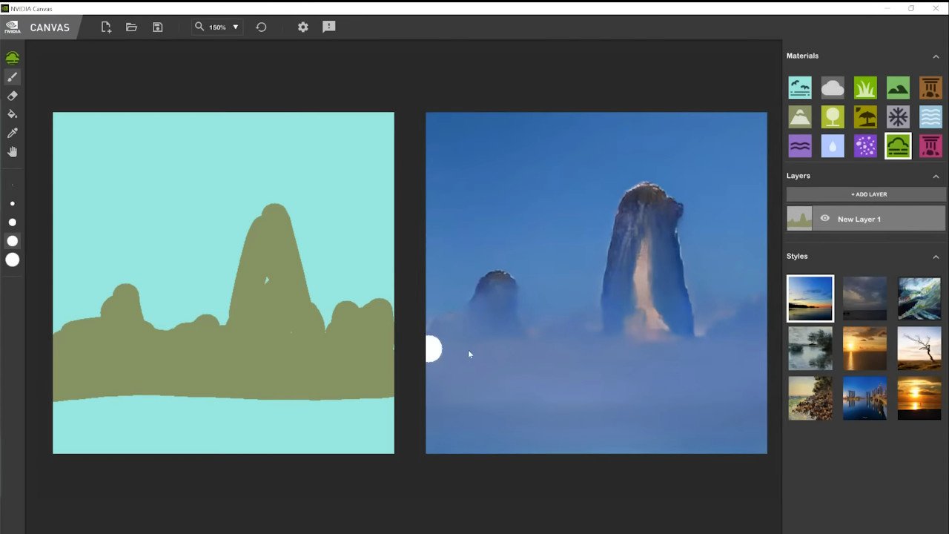Pick the Water droplet material
The height and width of the screenshot is (534, 949).
[x=833, y=145]
